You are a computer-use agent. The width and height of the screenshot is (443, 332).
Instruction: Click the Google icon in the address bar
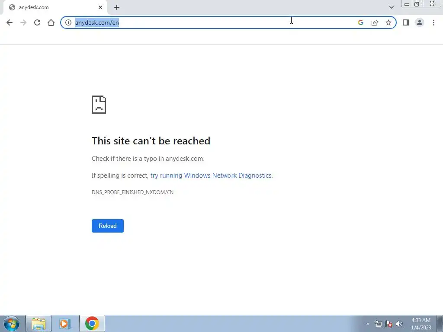360,22
